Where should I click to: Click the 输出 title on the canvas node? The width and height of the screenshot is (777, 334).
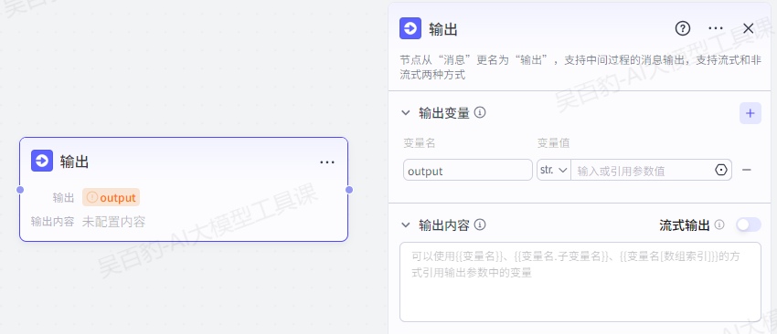[74, 162]
